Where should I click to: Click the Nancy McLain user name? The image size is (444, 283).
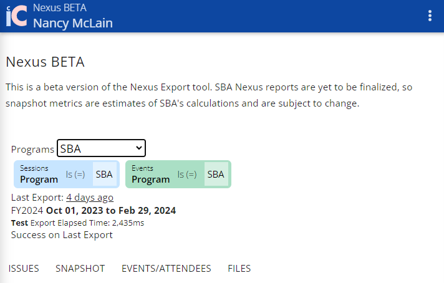[72, 24]
